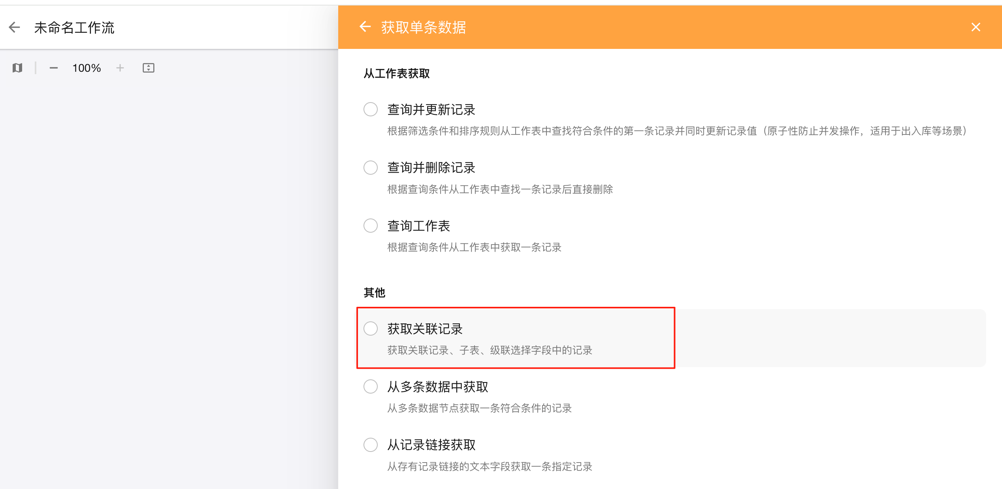Click the 未命名工作流 title text
Viewport: 1002px width, 489px height.
(x=74, y=28)
